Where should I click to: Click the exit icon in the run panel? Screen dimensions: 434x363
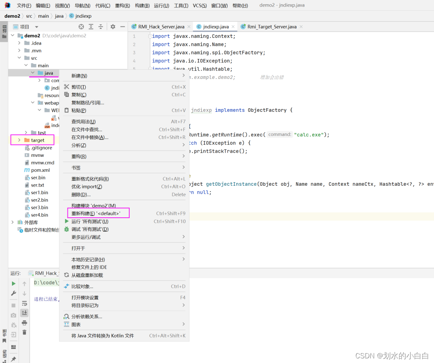pos(14,335)
